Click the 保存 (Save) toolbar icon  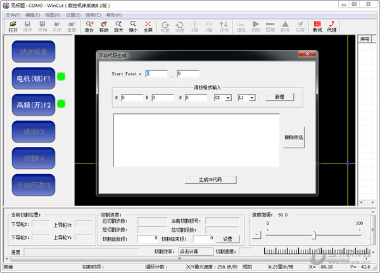click(x=27, y=27)
